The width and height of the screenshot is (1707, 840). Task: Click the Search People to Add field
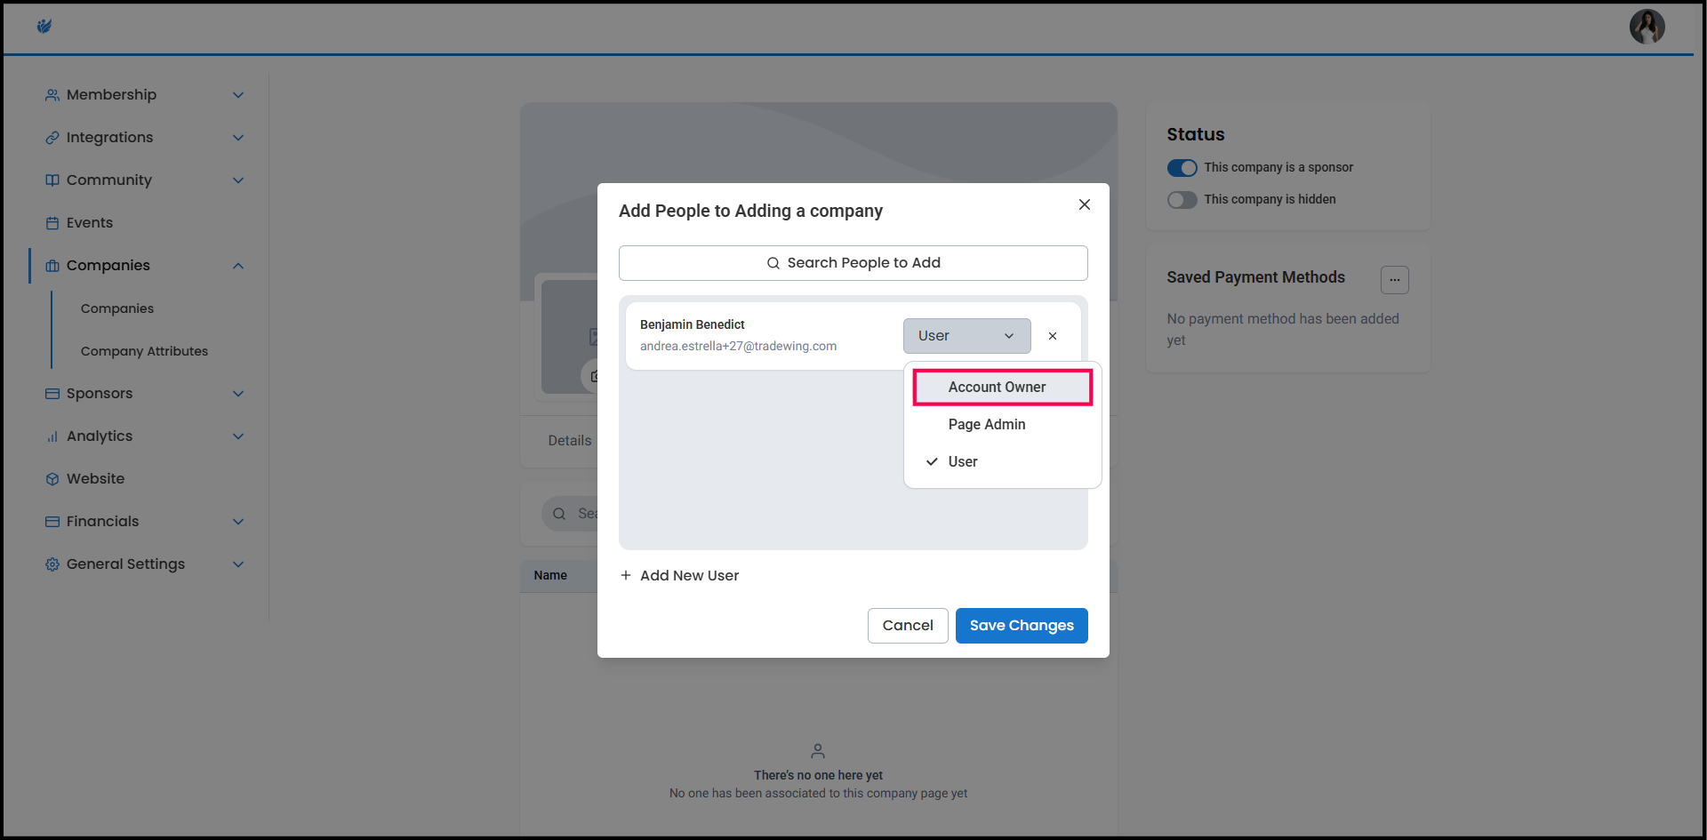(x=853, y=263)
